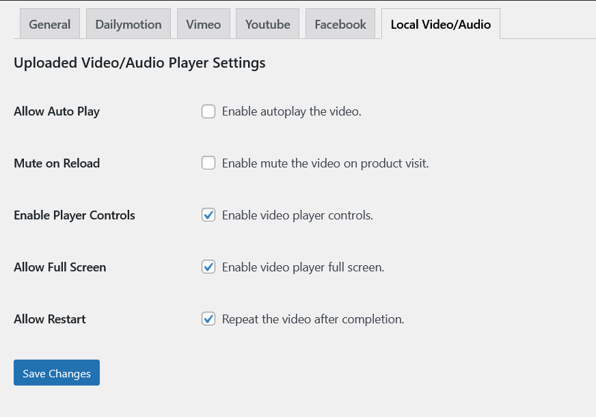The image size is (596, 417).
Task: Click 'Repeat the video after completion.' text
Action: click(x=313, y=319)
